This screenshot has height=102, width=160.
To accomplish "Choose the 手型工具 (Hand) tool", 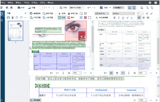I will (72, 14).
